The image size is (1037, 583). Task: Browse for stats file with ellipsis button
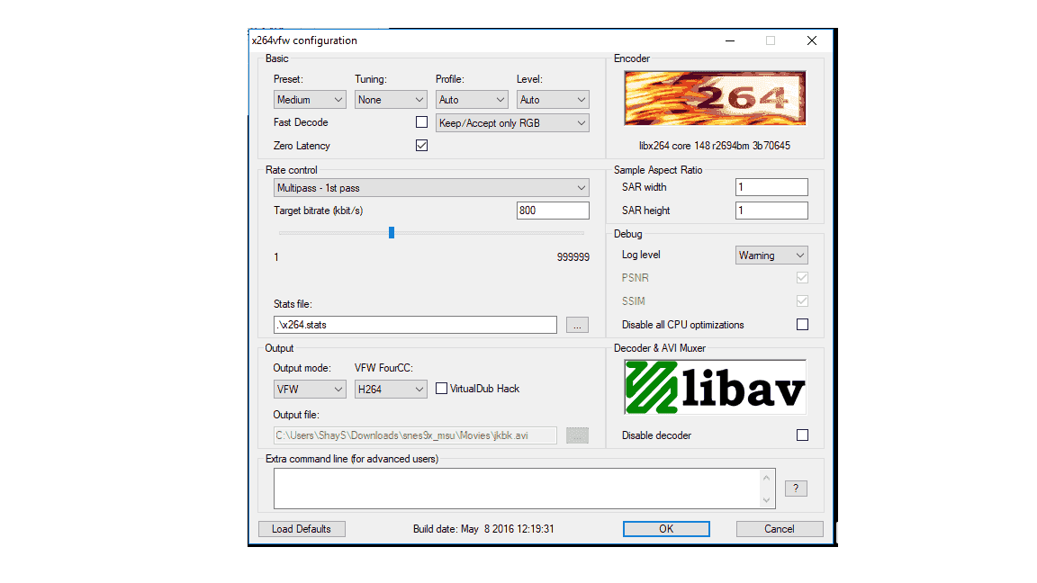pos(577,325)
